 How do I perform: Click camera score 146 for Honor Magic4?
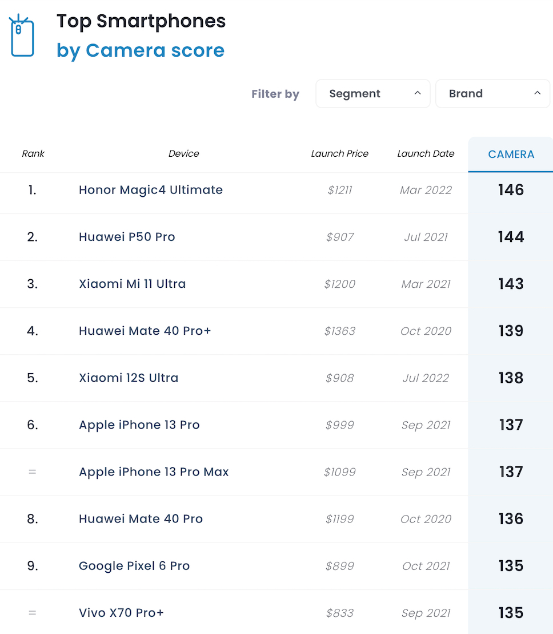click(x=511, y=190)
